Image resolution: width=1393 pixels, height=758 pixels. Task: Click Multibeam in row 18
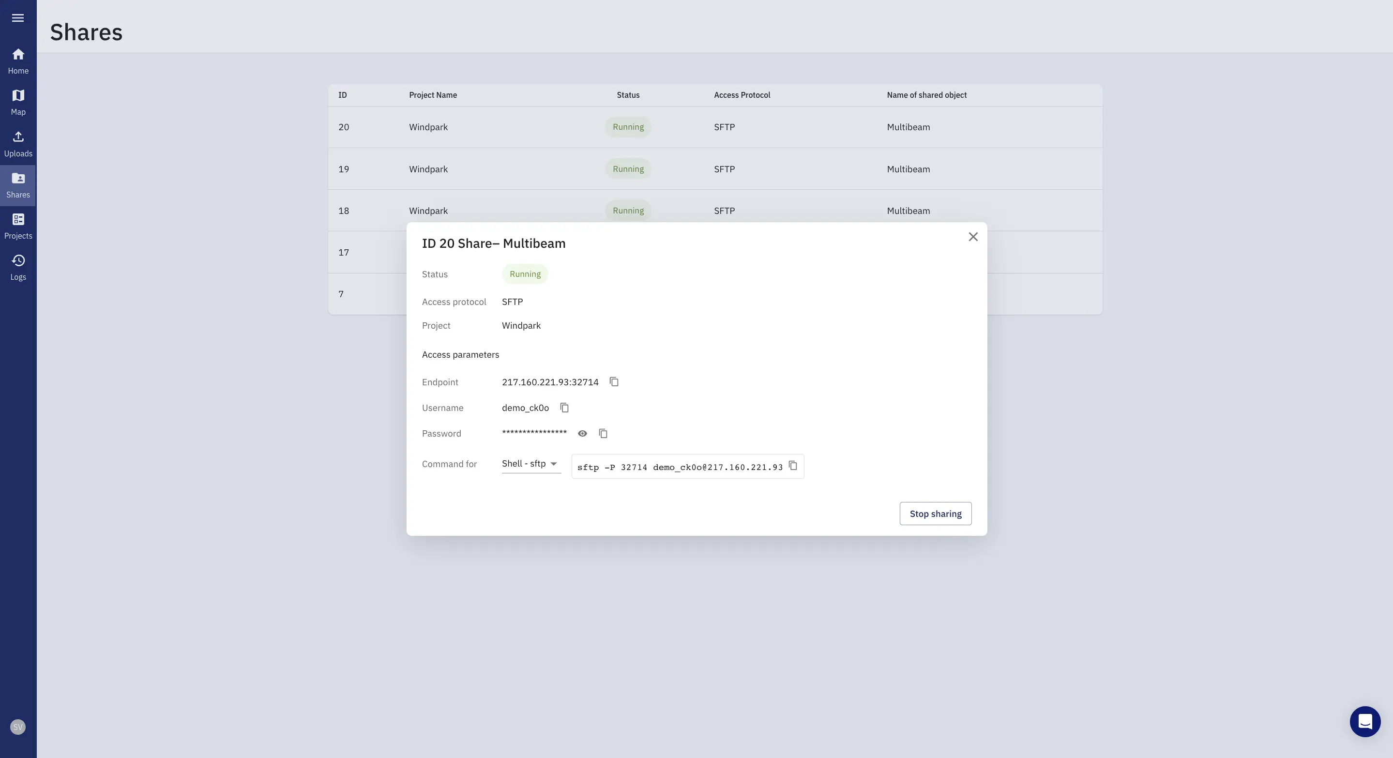908,211
